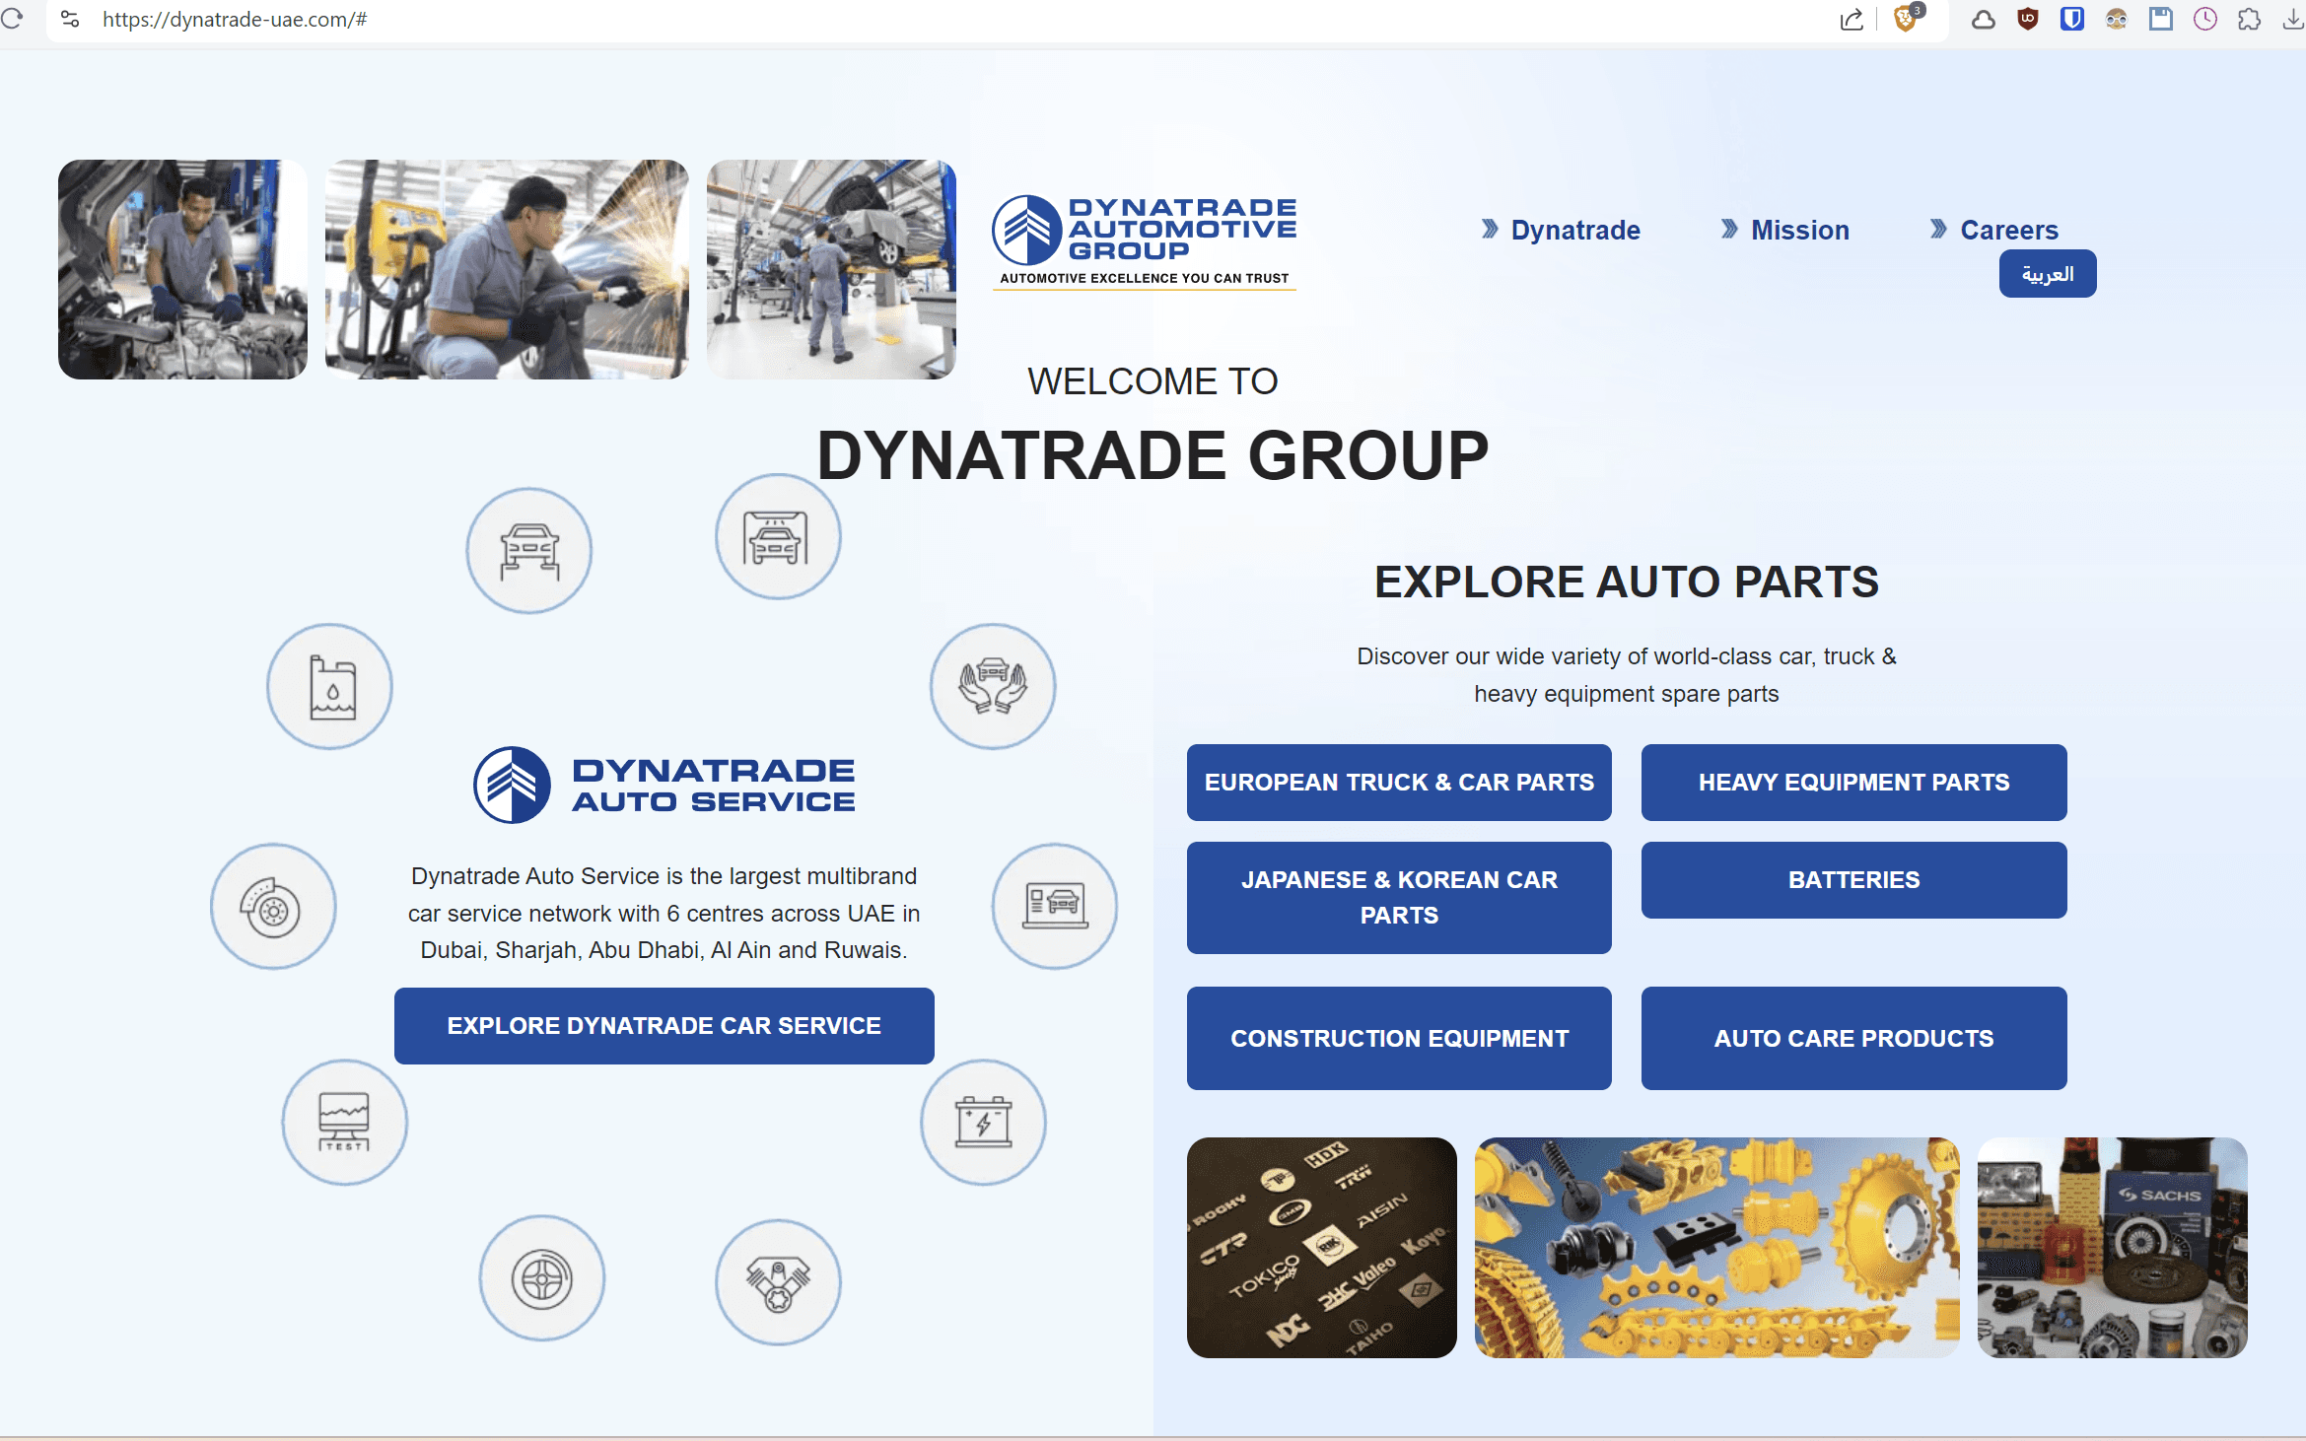Select Construction Equipment button
Viewport: 2306px width, 1441px height.
[x=1399, y=1039]
